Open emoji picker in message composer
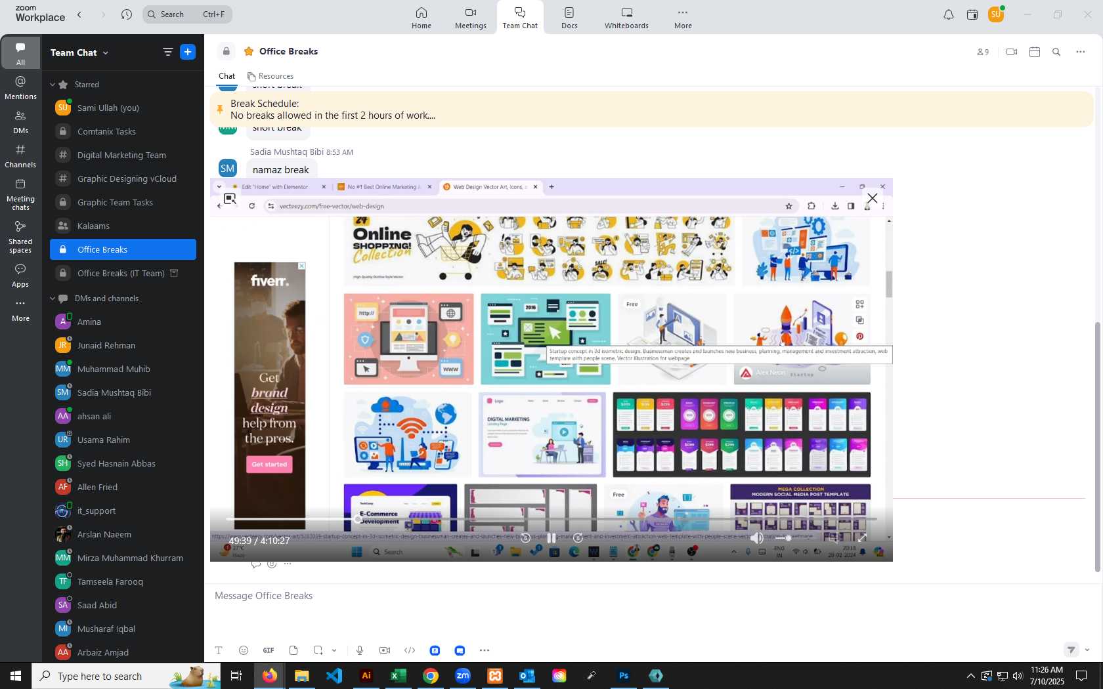Screen dimensions: 1103x689 tap(244, 650)
